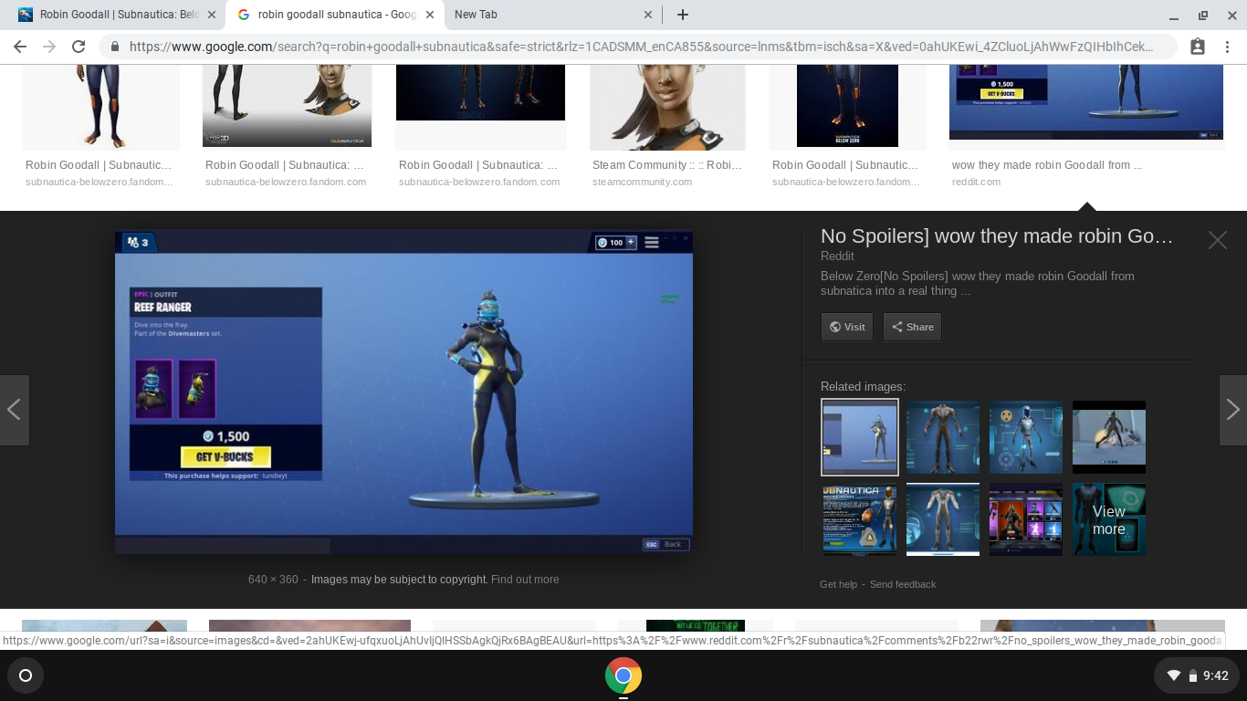Open the Reddit source link

pos(837,256)
